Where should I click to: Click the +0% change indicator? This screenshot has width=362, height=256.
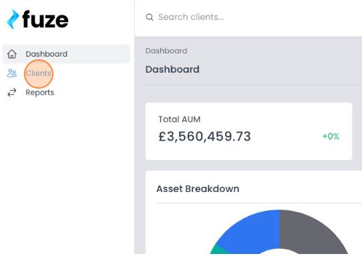point(331,136)
